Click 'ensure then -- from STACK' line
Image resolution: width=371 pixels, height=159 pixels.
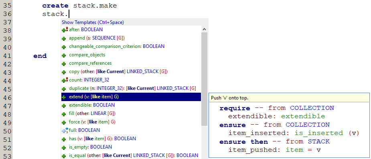(274, 141)
